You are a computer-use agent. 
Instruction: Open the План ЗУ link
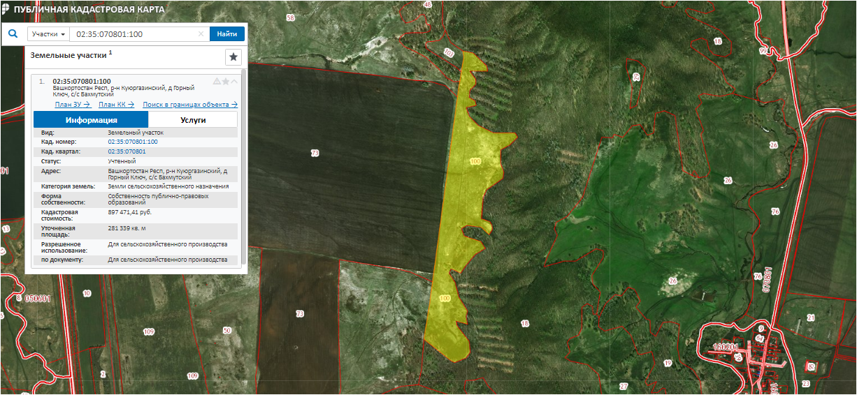click(73, 105)
